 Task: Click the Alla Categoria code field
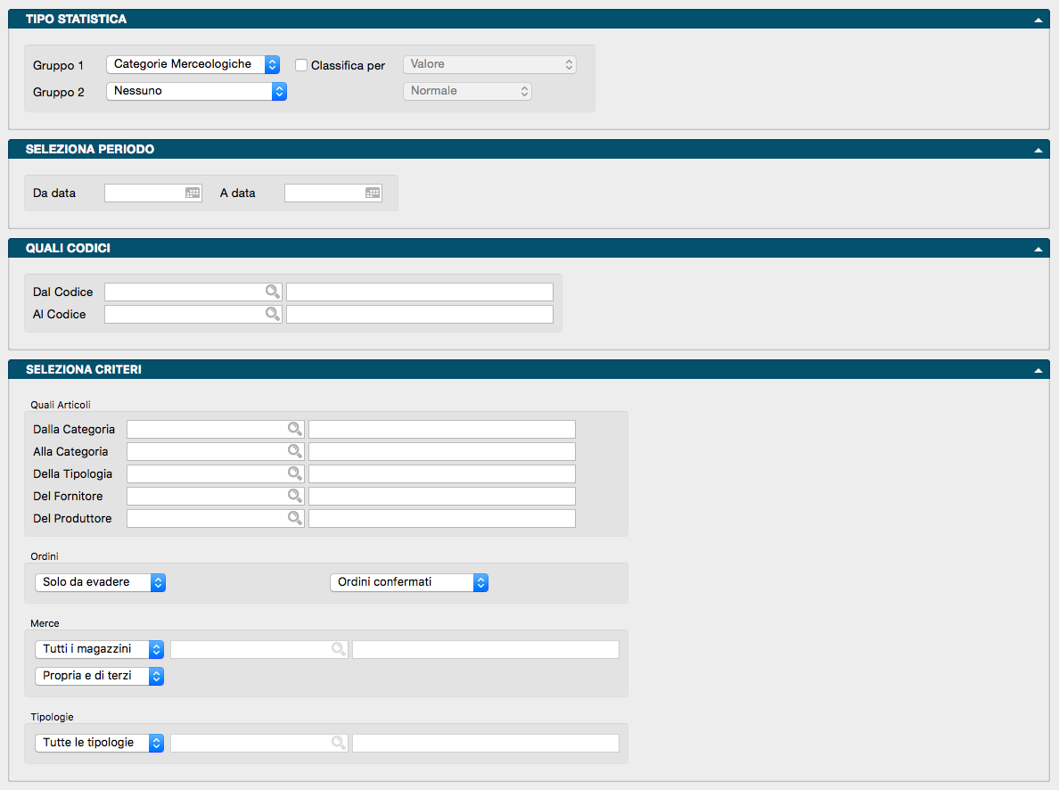[206, 451]
